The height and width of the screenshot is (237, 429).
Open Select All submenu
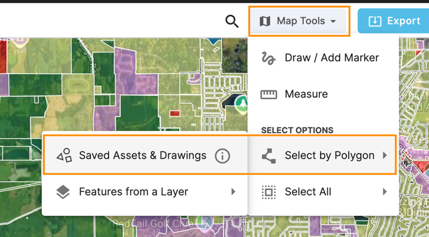(x=323, y=192)
